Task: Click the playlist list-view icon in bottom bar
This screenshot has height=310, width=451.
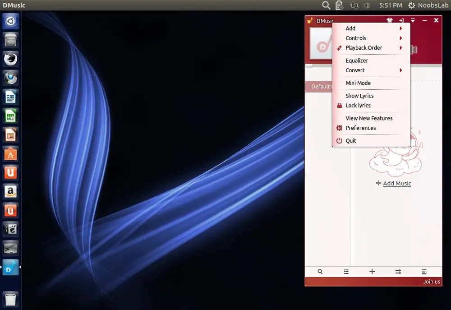Action: coord(346,272)
